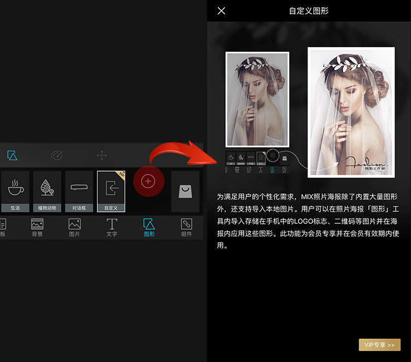The height and width of the screenshot is (362, 411).
Task: Choose the 对话框 shape category
Action: pyautogui.click(x=79, y=191)
